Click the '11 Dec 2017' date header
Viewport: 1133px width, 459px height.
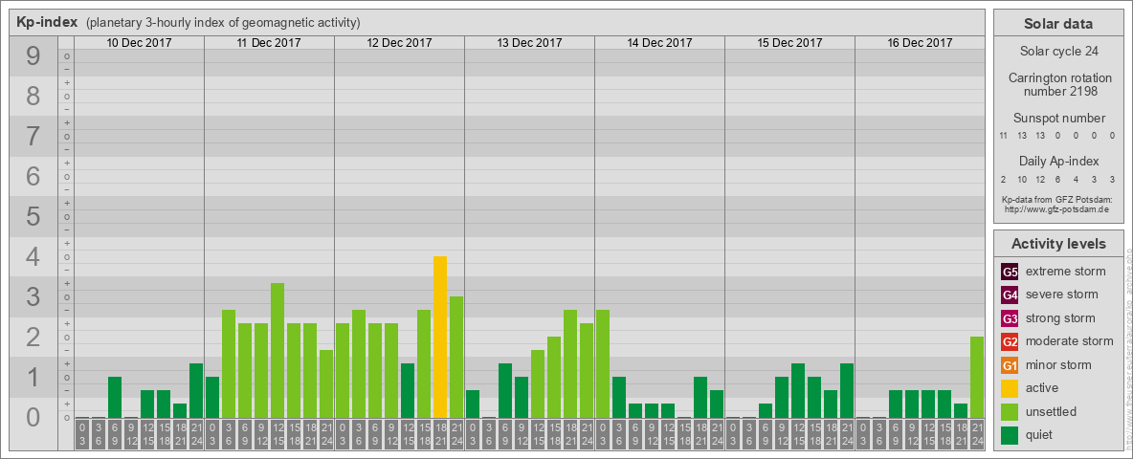(269, 43)
